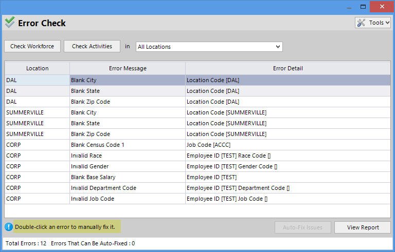Click Location Code [SUMMERVILLE] in Blank State row
The width and height of the screenshot is (395, 252).
pyautogui.click(x=288, y=124)
